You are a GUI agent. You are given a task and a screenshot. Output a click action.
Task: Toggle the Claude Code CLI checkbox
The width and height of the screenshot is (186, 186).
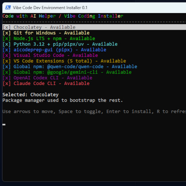coord(7,83)
